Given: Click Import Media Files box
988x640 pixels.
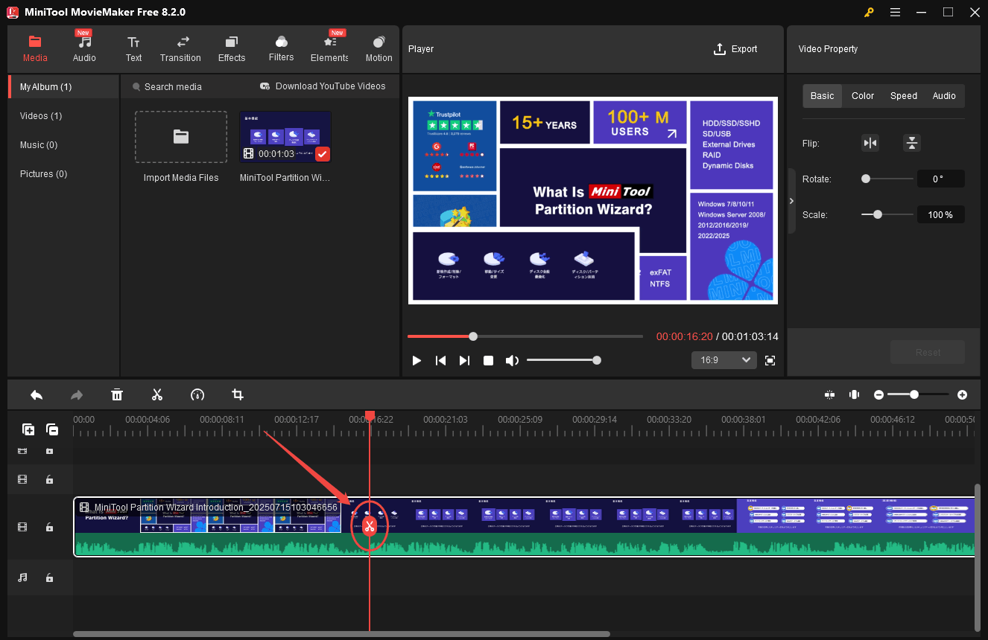Looking at the screenshot, I should click(x=181, y=137).
